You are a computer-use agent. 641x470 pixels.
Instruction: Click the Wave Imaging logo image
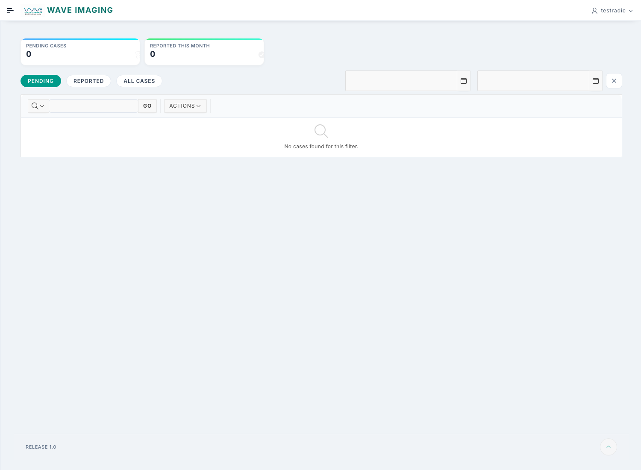pos(33,11)
